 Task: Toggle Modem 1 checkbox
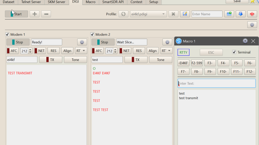pyautogui.click(x=7, y=34)
